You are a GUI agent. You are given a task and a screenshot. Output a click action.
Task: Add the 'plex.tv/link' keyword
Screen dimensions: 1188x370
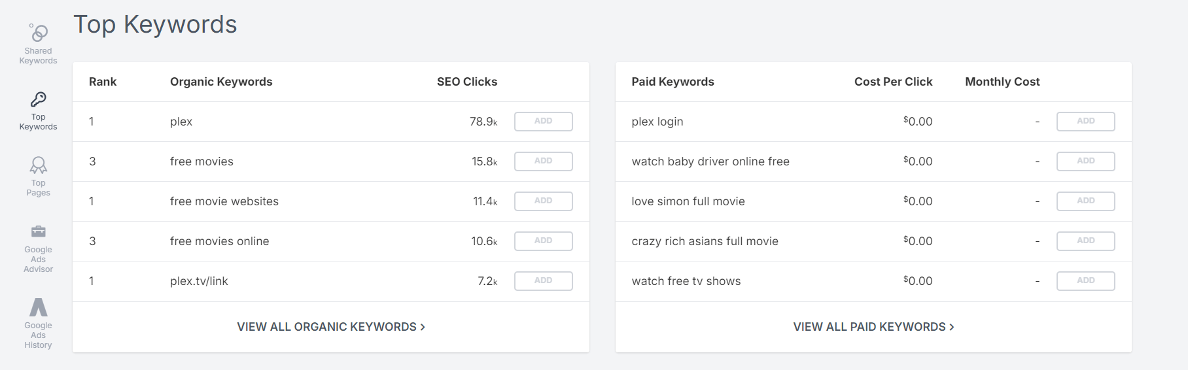tap(544, 281)
